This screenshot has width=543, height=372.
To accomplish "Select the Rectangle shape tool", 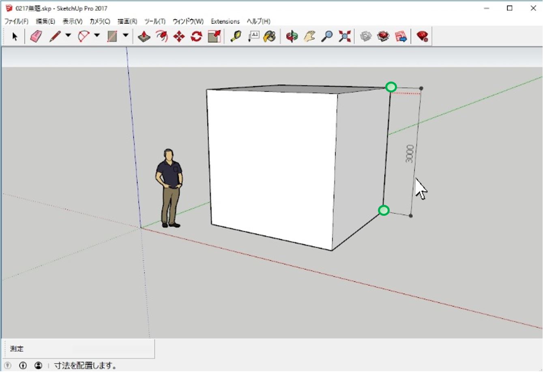I will [x=112, y=37].
